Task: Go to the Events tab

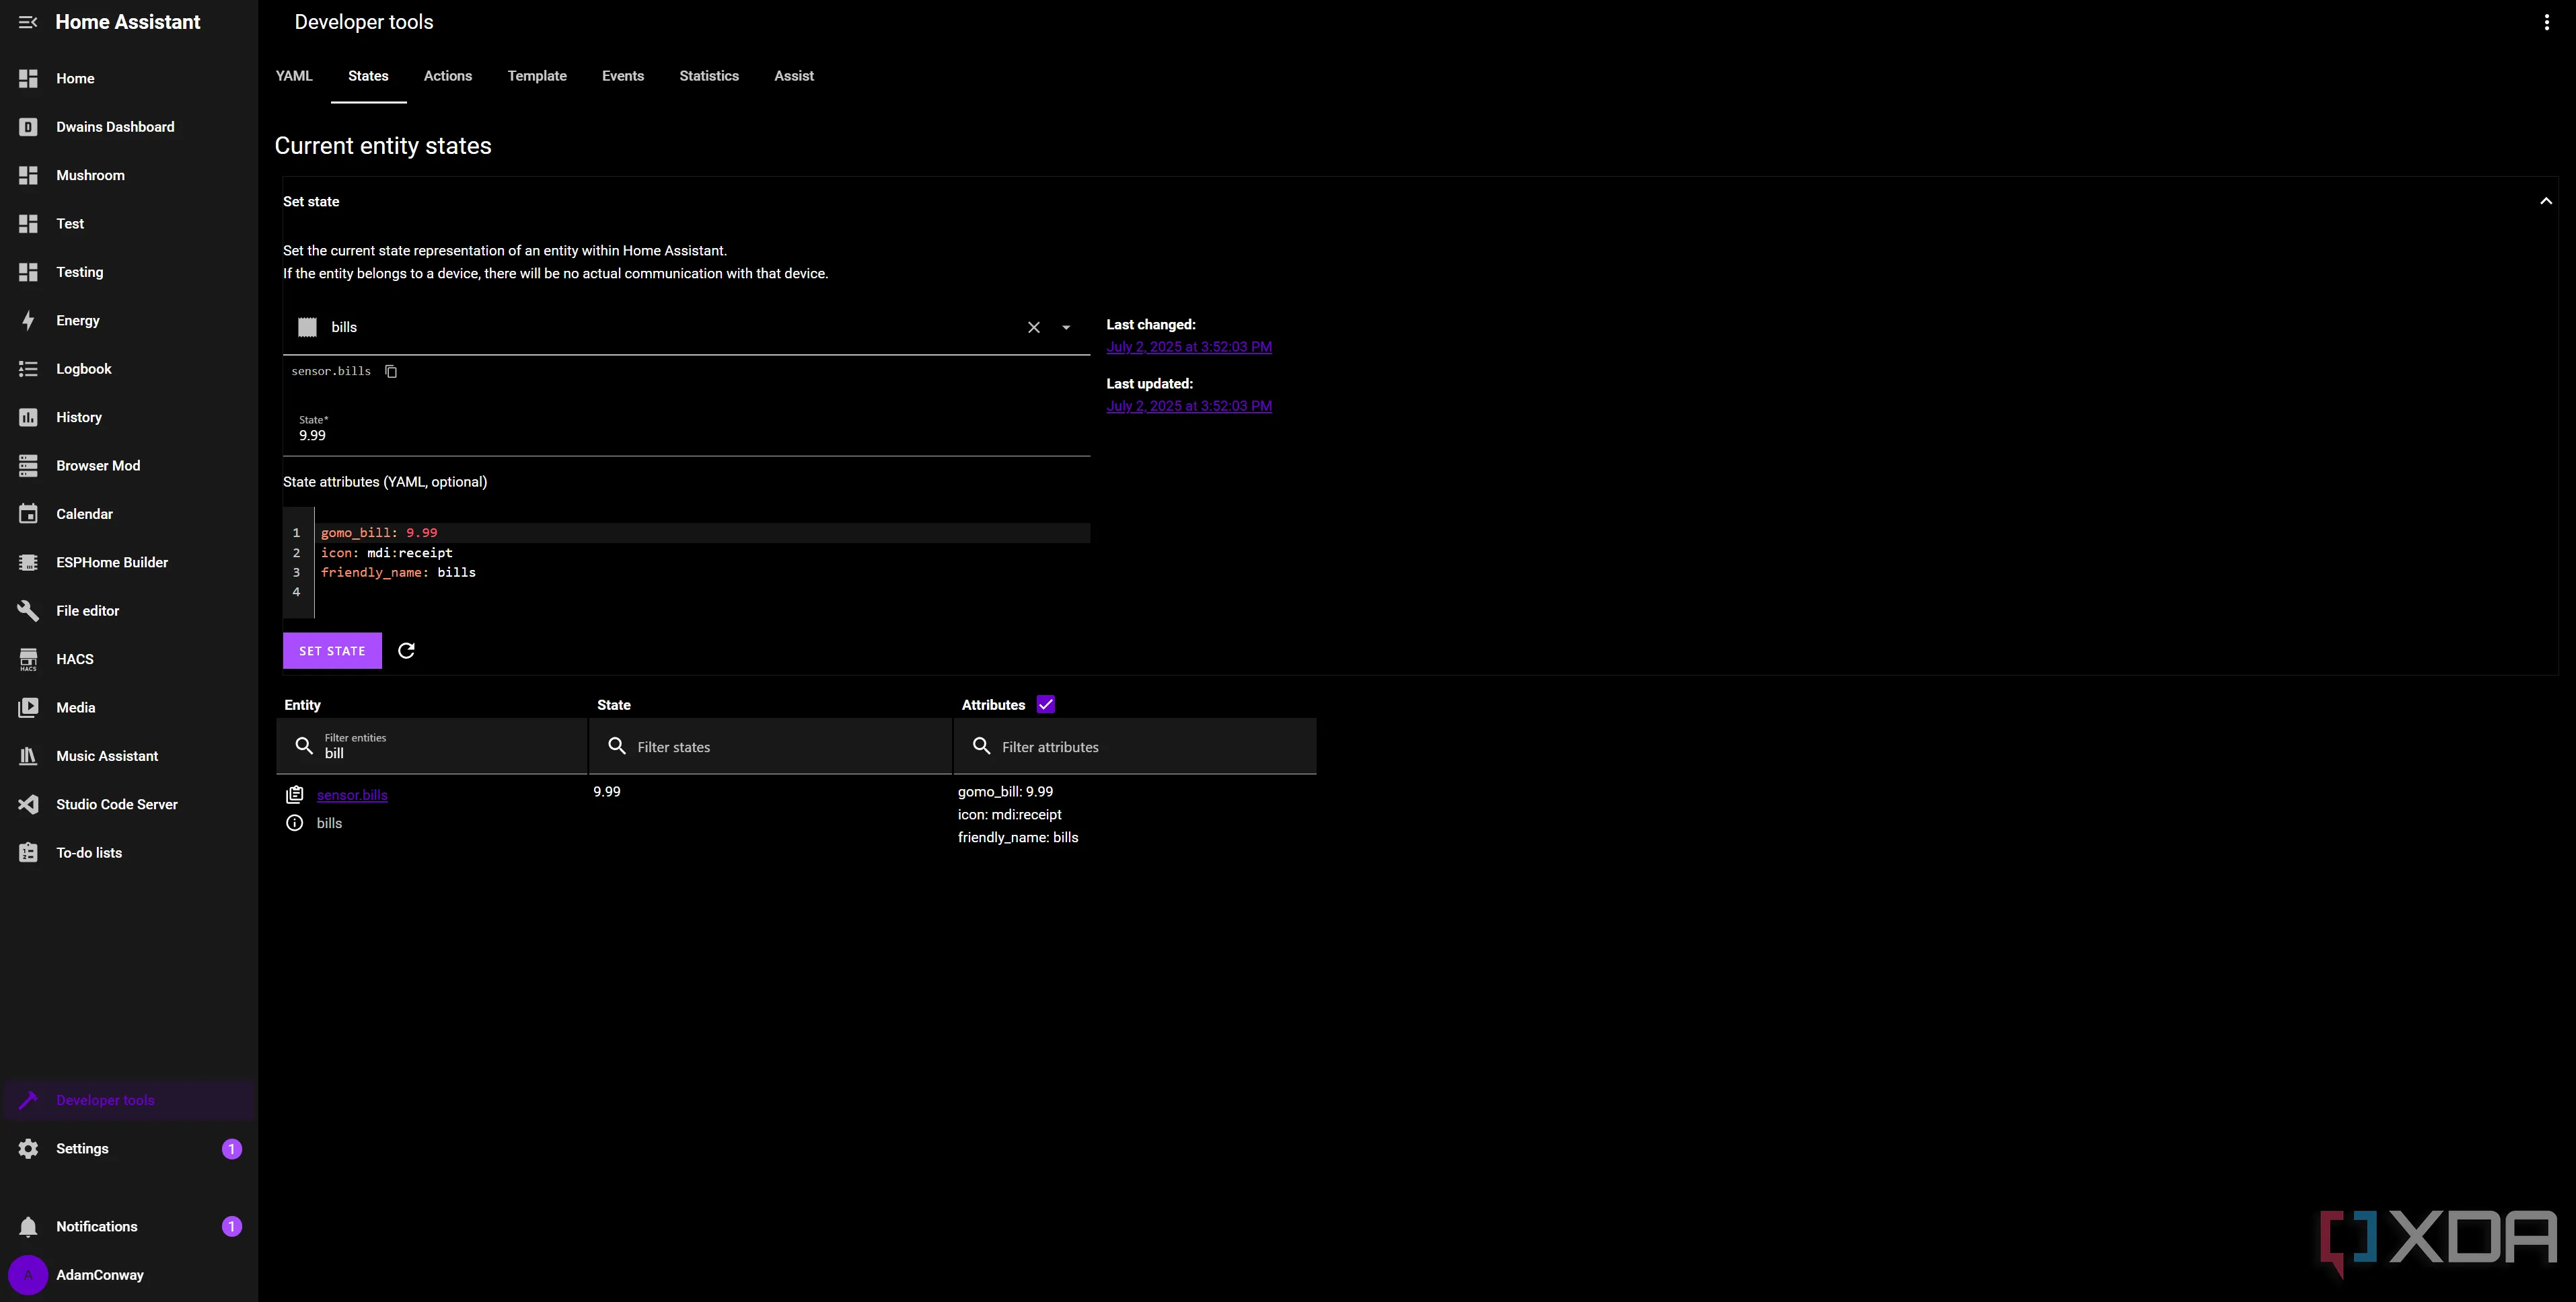Action: click(x=623, y=76)
